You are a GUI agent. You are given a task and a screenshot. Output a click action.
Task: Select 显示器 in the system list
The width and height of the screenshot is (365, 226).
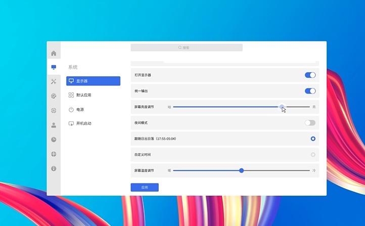93,81
